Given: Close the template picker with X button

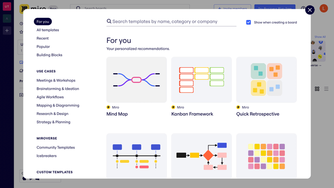Looking at the screenshot, I should coord(310,10).
